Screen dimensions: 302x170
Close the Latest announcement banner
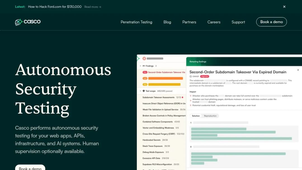pos(284,7)
